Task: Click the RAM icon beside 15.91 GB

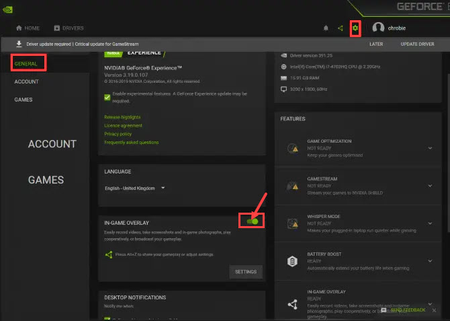Action: 283,78
